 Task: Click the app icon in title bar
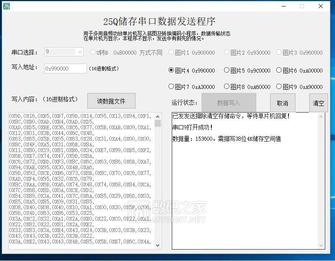(x=6, y=6)
